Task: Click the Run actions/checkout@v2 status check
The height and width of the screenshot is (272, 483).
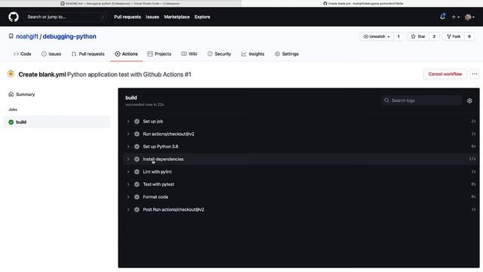Action: coord(137,134)
